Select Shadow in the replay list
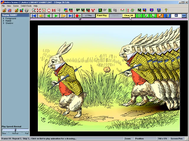Image resolution: width=189 pixels, height=141 pixels. [x=9, y=23]
